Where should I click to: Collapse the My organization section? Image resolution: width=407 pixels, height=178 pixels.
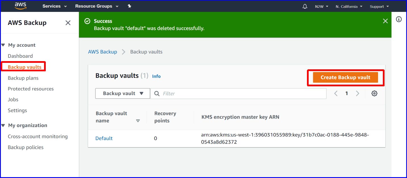coord(3,125)
